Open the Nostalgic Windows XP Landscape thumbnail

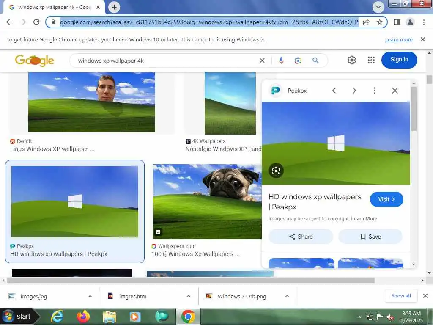230,103
